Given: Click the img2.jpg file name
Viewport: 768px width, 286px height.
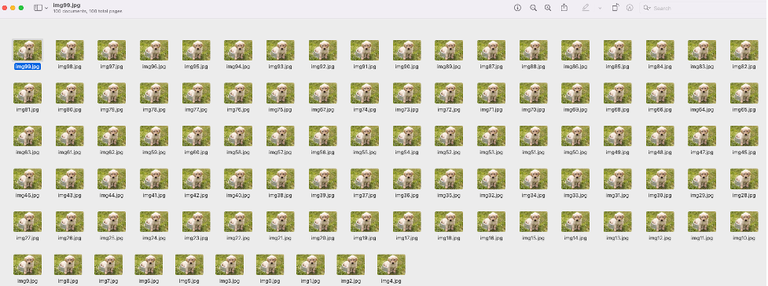Looking at the screenshot, I should click(351, 281).
